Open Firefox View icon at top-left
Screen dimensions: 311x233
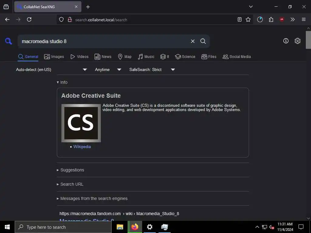coord(6,7)
